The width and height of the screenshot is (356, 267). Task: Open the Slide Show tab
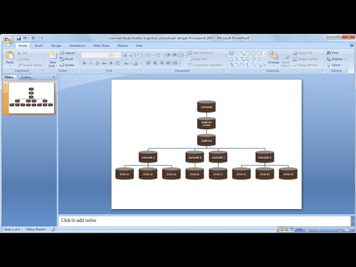[x=101, y=46]
